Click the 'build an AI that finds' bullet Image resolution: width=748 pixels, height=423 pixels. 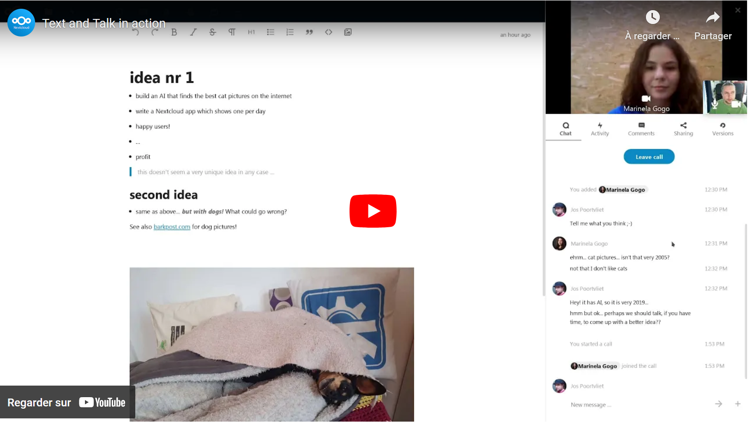point(213,96)
